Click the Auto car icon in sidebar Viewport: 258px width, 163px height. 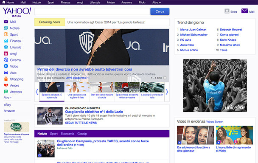click(6, 73)
